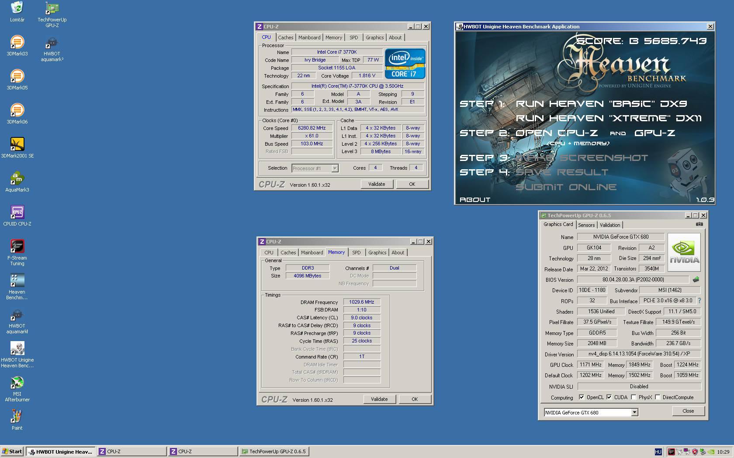
Task: Click the Bus Interface question mark icon
Action: tap(699, 301)
